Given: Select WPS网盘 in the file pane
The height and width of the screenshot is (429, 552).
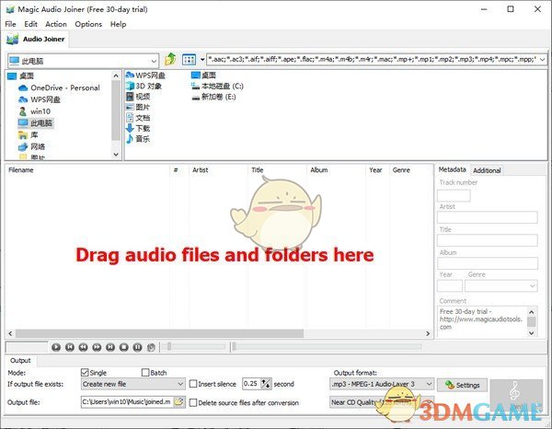Looking at the screenshot, I should coord(145,75).
